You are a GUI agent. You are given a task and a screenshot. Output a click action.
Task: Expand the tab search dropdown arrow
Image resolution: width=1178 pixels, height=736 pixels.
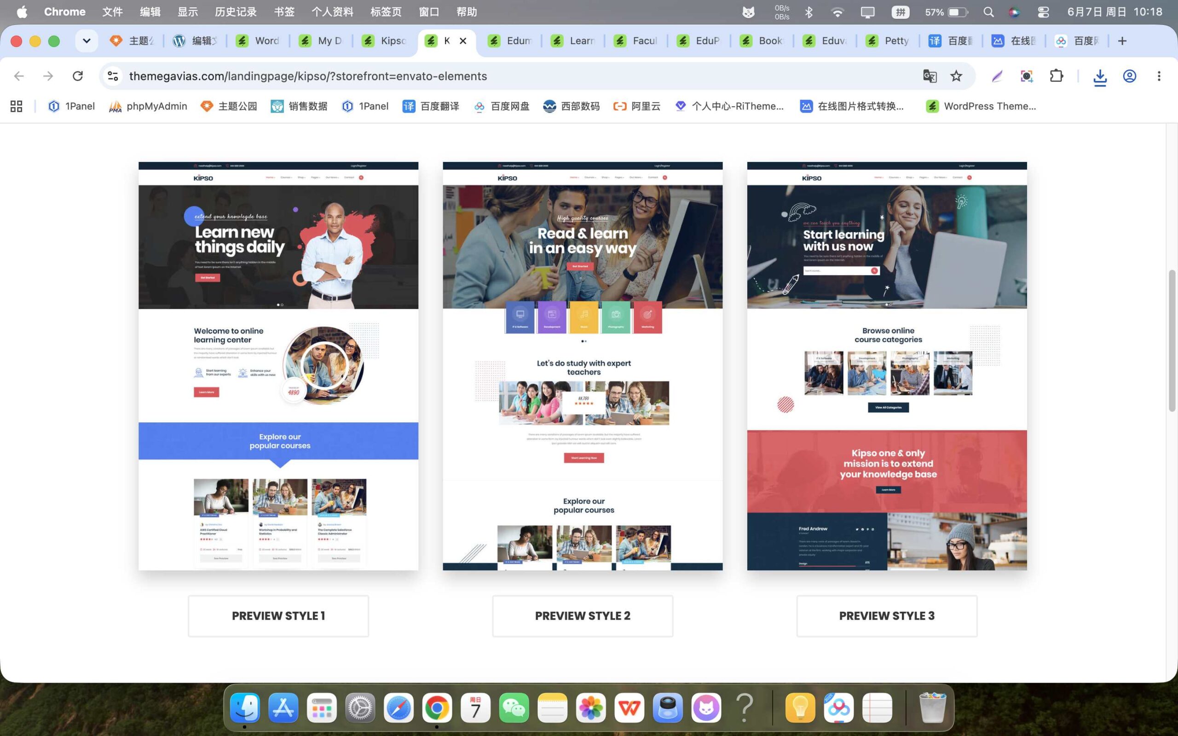pos(87,41)
